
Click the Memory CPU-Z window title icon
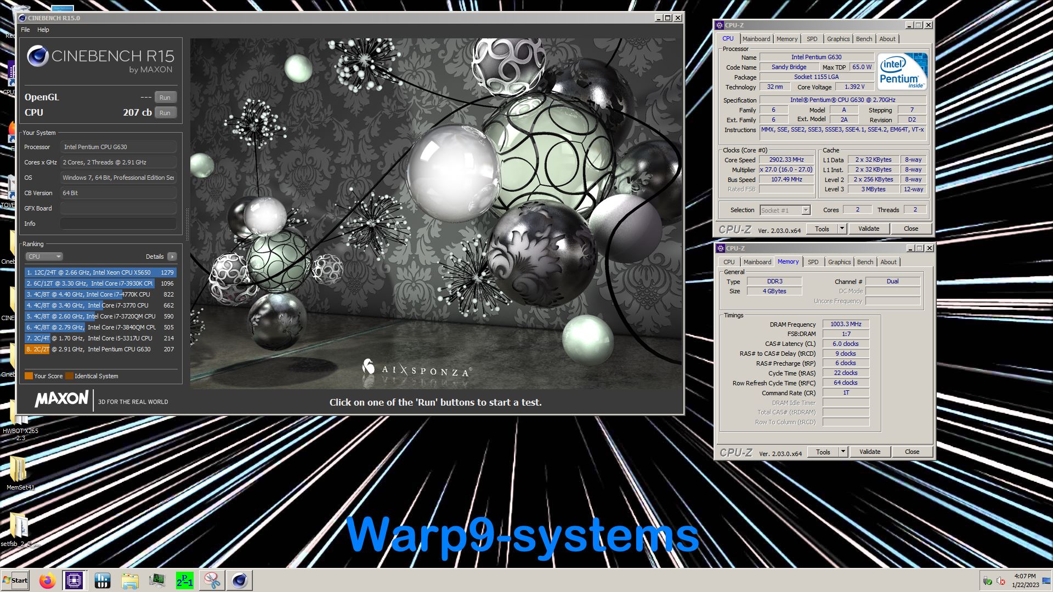pos(721,248)
